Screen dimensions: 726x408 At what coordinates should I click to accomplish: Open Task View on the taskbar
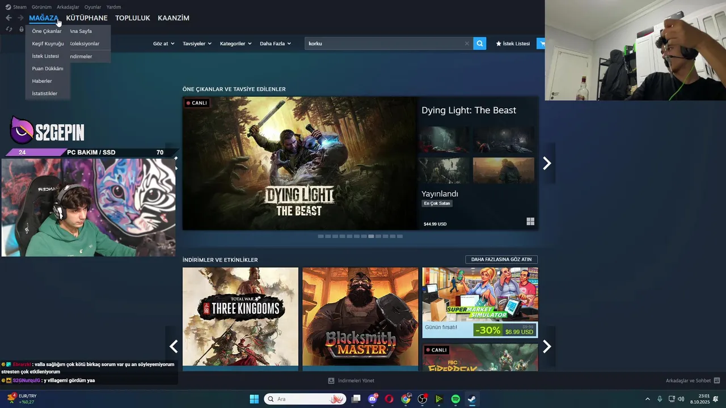356,399
